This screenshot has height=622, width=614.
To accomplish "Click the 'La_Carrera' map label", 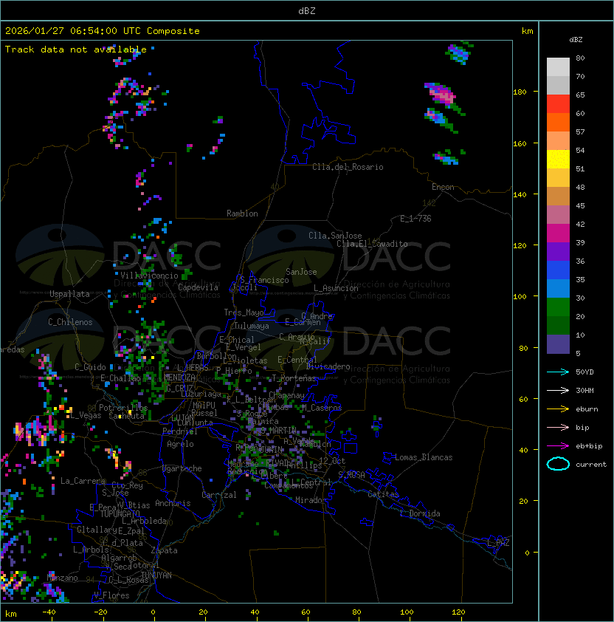I will [x=83, y=481].
